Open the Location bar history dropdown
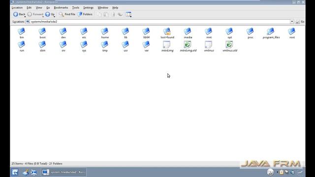The width and height of the screenshot is (315, 177). pyautogui.click(x=292, y=22)
